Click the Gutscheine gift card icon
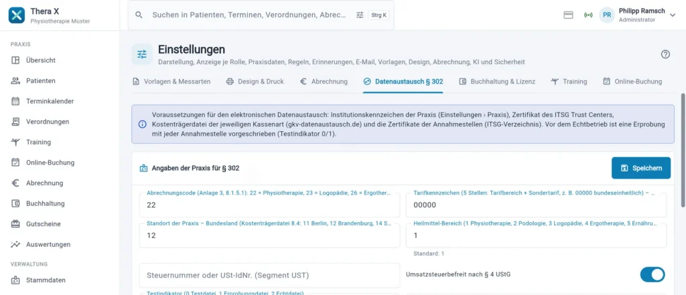The width and height of the screenshot is (686, 295). pyautogui.click(x=16, y=224)
